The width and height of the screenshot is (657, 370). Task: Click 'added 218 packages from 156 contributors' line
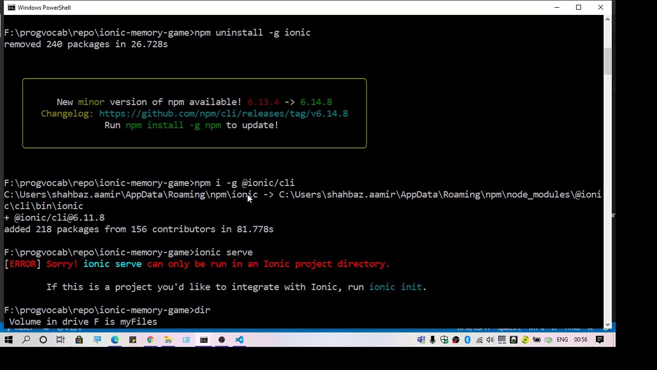click(x=139, y=229)
